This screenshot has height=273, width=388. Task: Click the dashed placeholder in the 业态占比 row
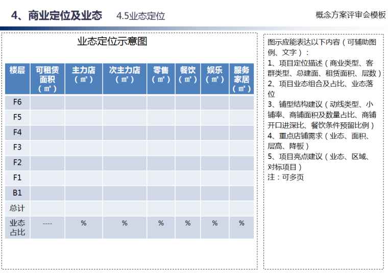point(47,223)
